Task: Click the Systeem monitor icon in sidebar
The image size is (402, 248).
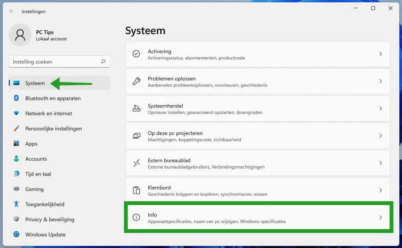Action: 17,83
